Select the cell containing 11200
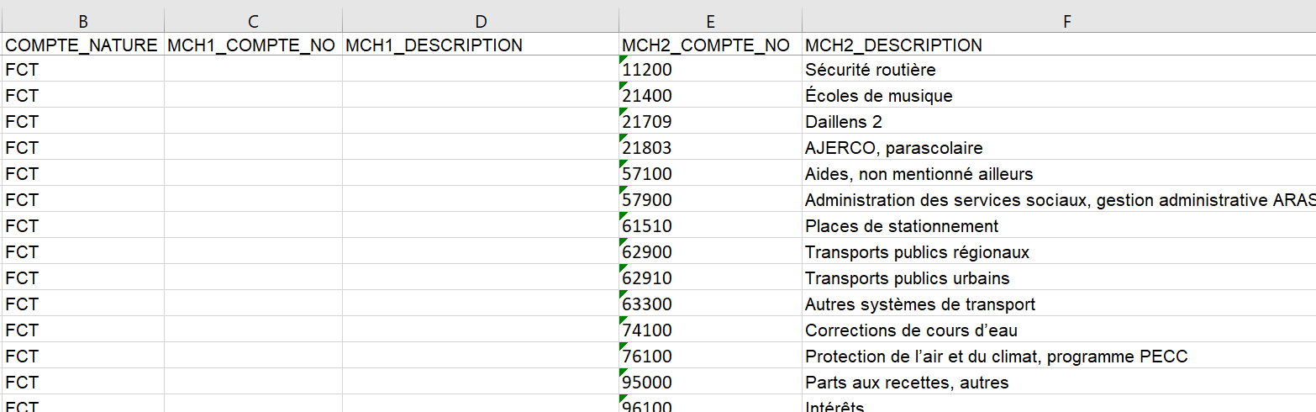This screenshot has width=1316, height=412. tap(710, 70)
